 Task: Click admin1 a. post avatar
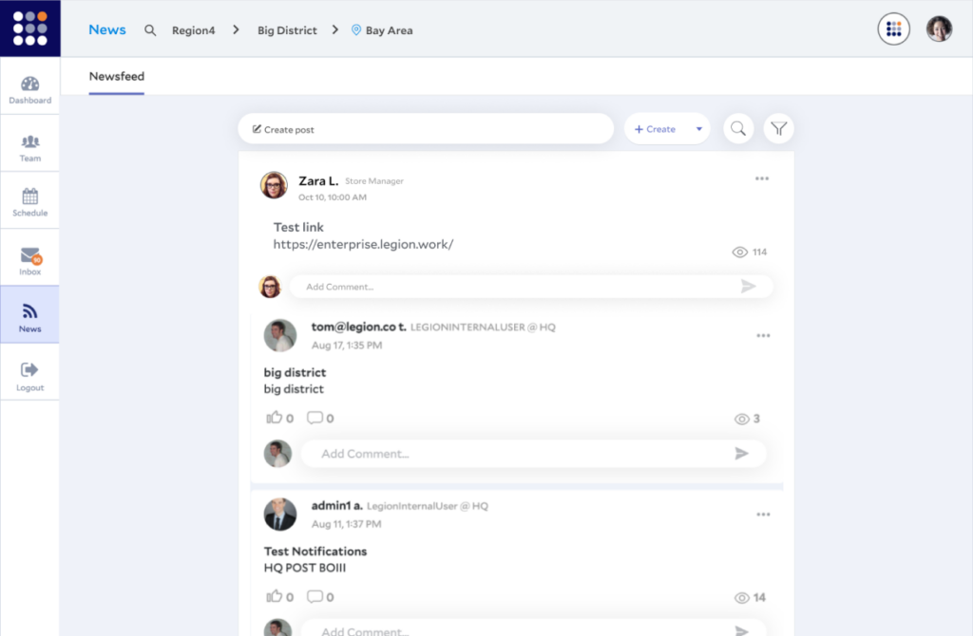pos(280,514)
